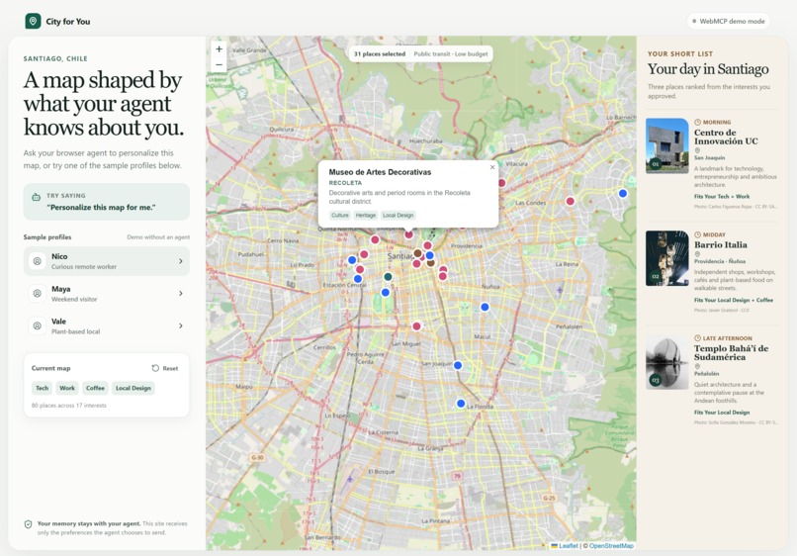Click the location pin above San Joaquín

click(697, 150)
